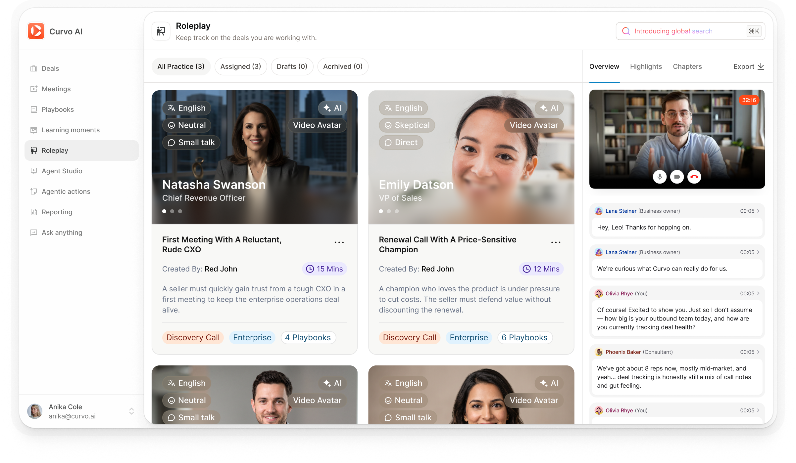Expand the "We're curious" message chevron
This screenshot has height=463, width=796.
click(x=758, y=252)
